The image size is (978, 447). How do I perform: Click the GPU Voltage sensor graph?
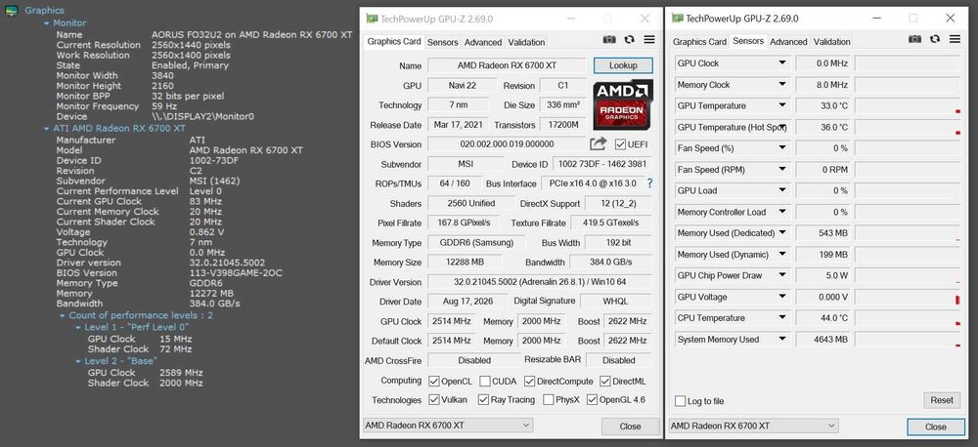pyautogui.click(x=907, y=297)
